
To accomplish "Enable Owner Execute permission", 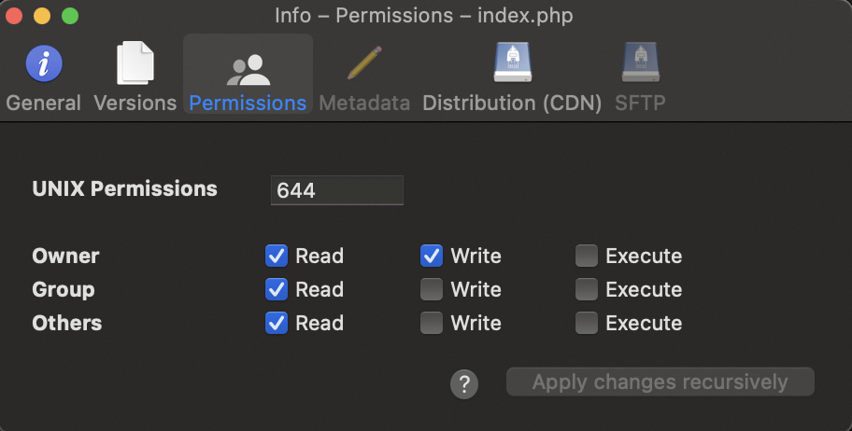I will click(x=587, y=256).
